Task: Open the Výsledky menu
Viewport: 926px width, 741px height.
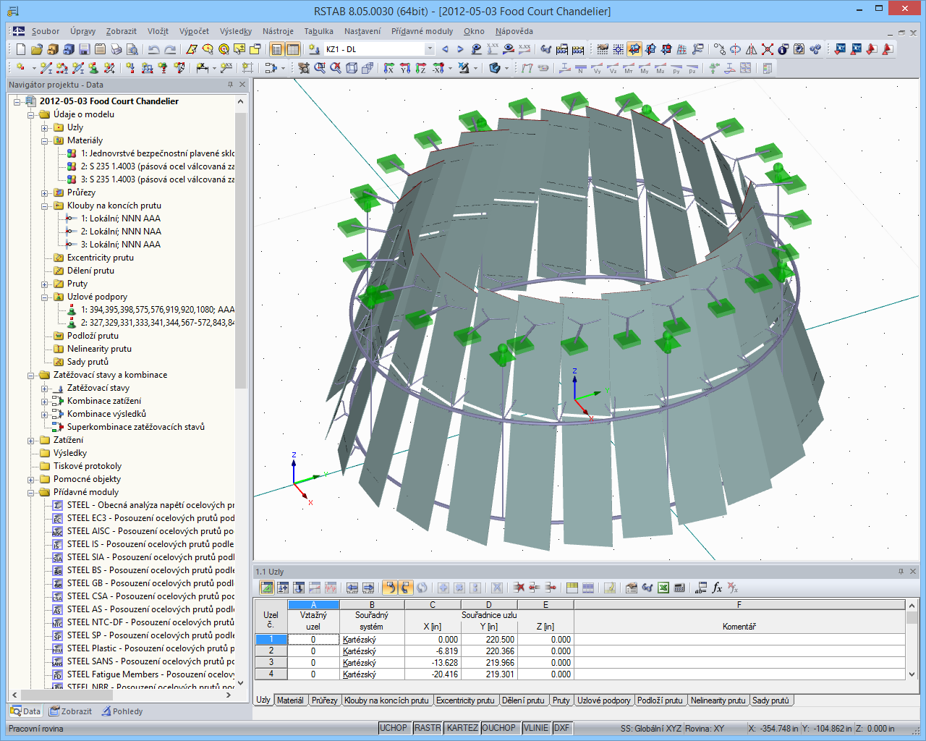Action: 236,31
